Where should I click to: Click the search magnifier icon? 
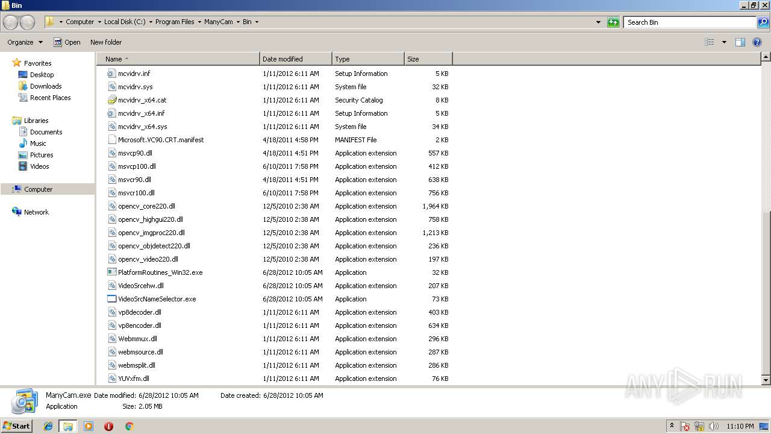click(x=763, y=22)
